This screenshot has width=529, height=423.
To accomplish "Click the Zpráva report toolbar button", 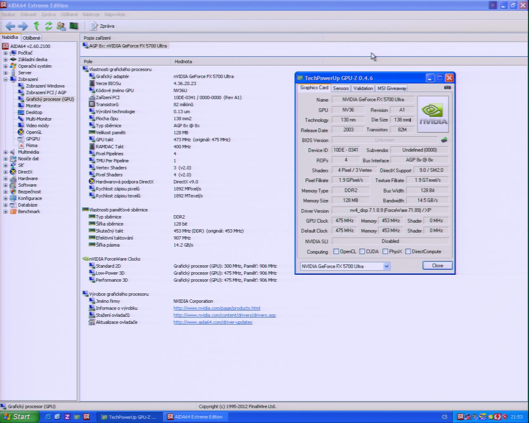I will (x=102, y=26).
